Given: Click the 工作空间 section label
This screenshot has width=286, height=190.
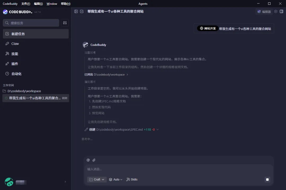Looking at the screenshot, I should 8,85.
